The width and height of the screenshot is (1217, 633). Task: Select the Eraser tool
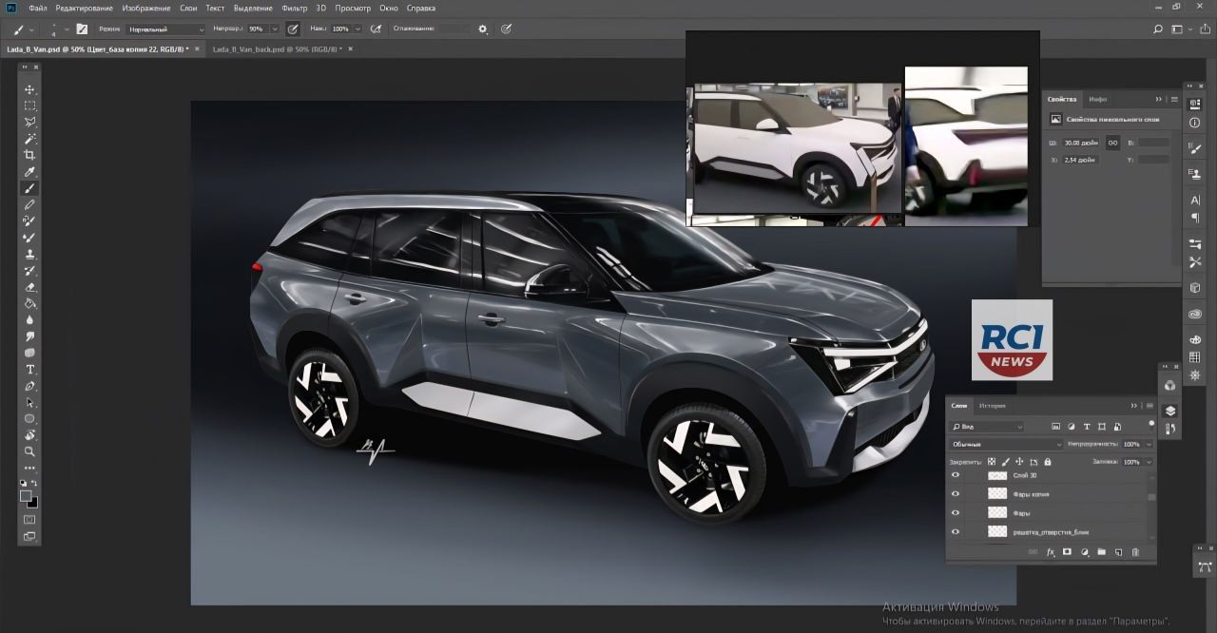pyautogui.click(x=29, y=287)
